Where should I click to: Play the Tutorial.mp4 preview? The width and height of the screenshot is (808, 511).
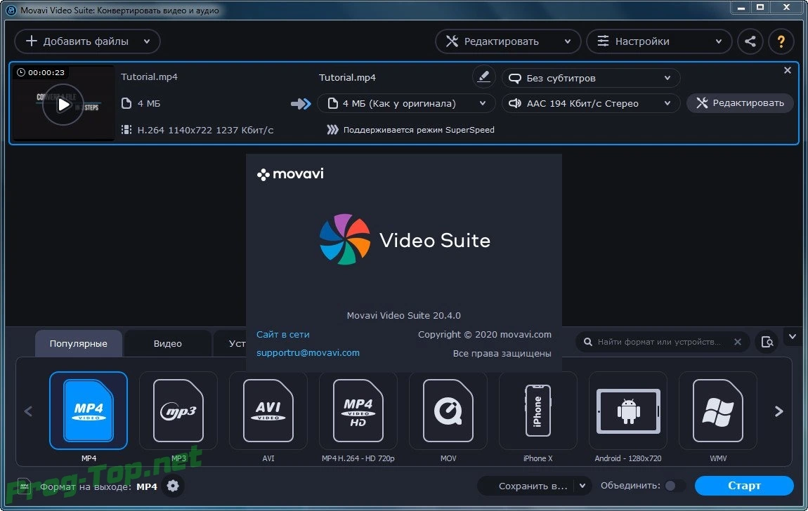63,105
